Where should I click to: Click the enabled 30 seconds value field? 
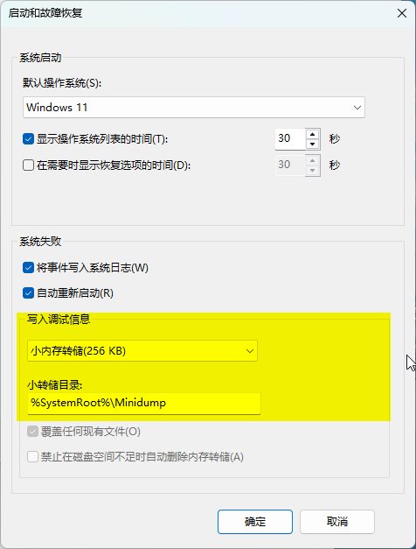tap(290, 139)
